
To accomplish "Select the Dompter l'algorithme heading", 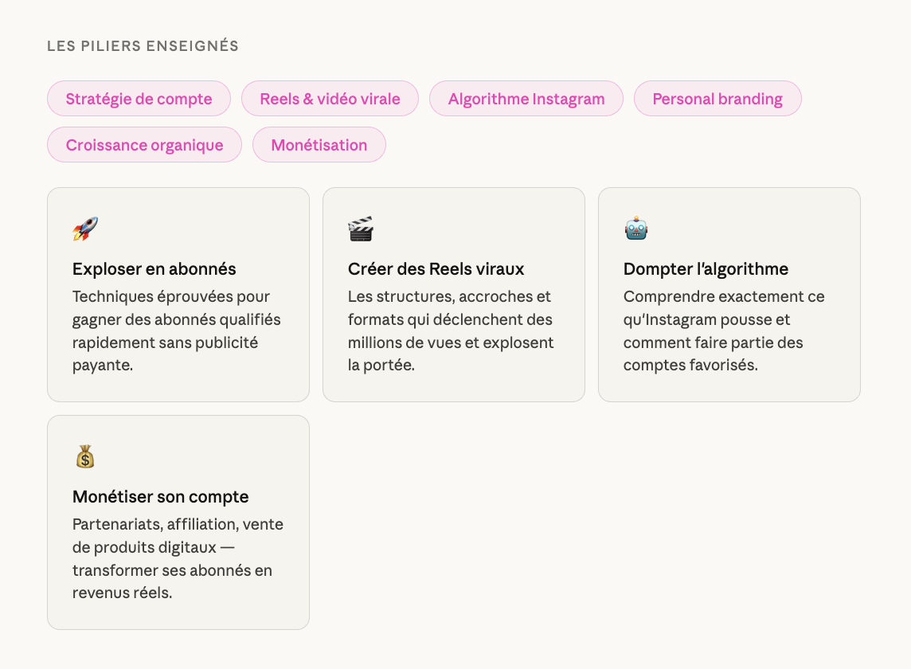I will [706, 269].
